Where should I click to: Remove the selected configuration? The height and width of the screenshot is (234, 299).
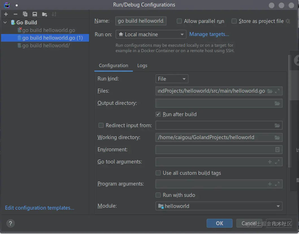16,14
